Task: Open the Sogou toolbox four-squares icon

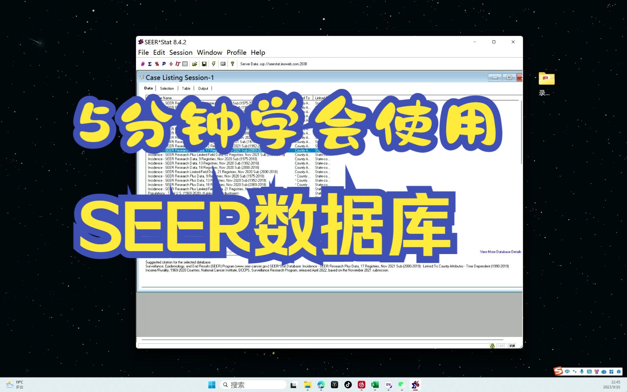Action: tap(611, 371)
